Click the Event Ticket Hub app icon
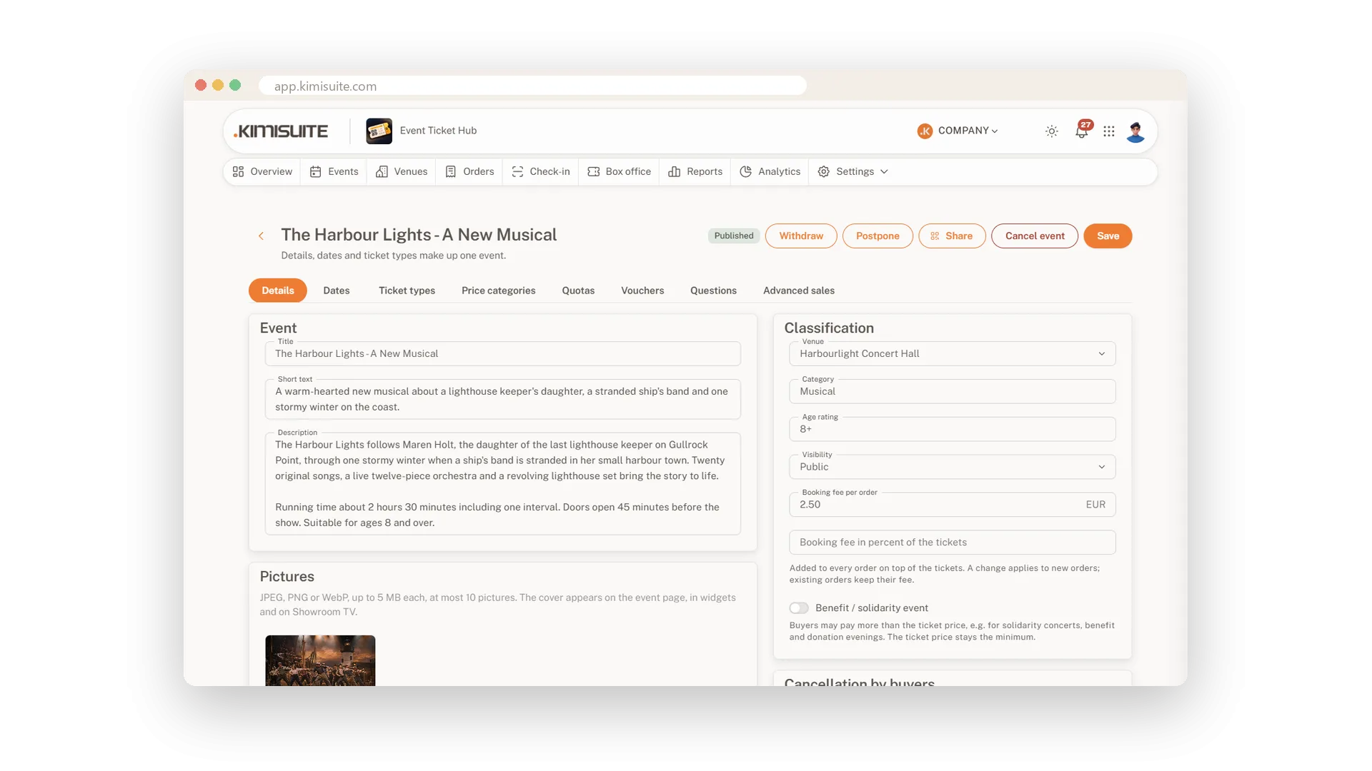Image resolution: width=1372 pixels, height=771 pixels. tap(379, 131)
